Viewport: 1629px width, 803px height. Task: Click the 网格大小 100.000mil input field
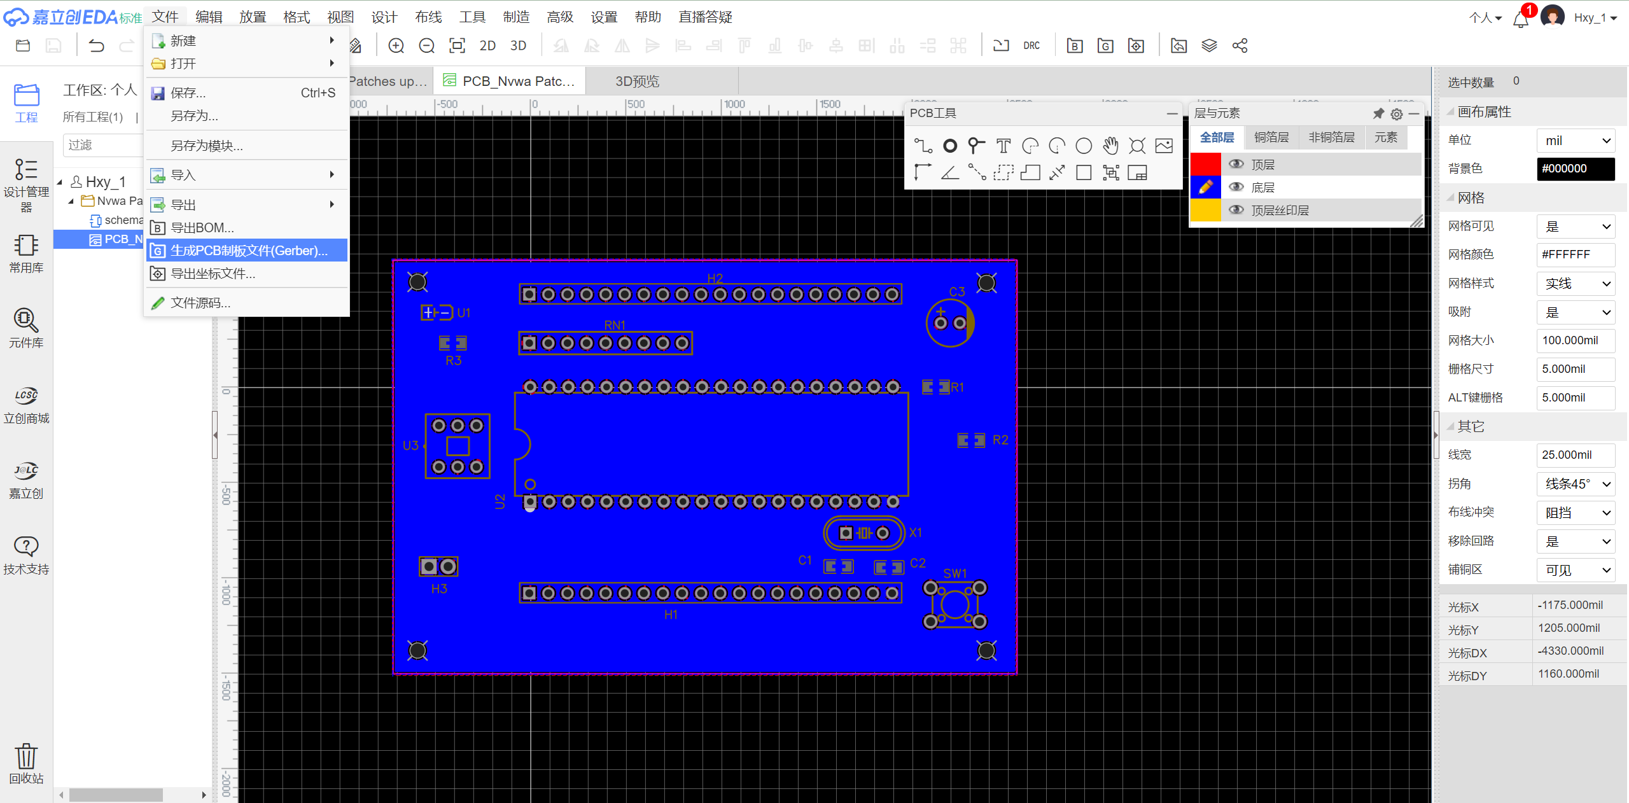click(x=1576, y=340)
